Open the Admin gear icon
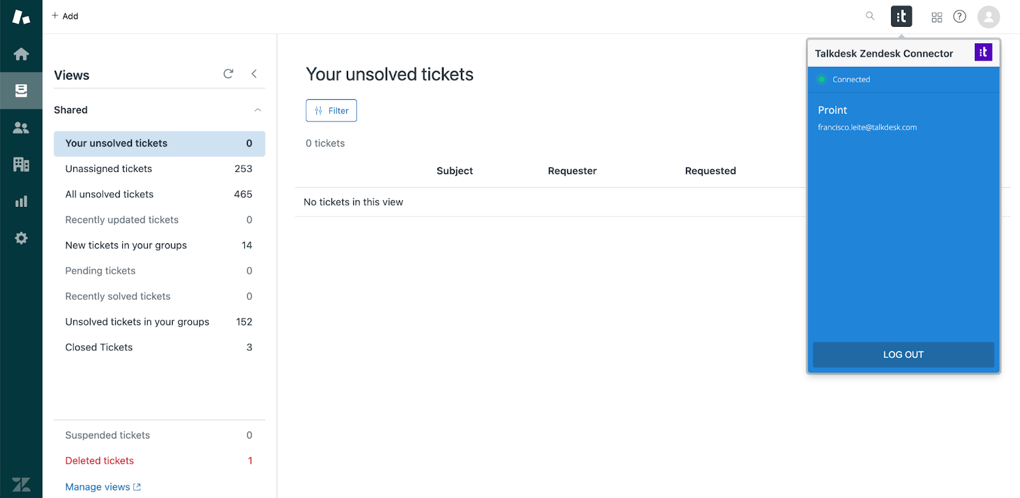The height and width of the screenshot is (498, 1020). pyautogui.click(x=21, y=238)
